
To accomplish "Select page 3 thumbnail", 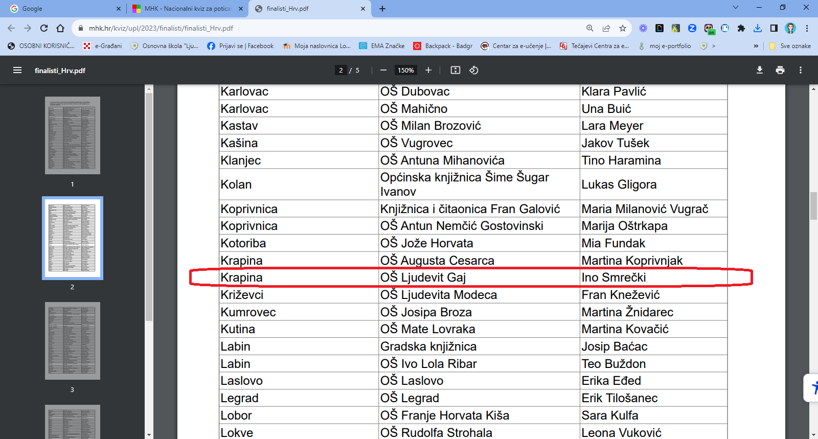I will click(73, 341).
